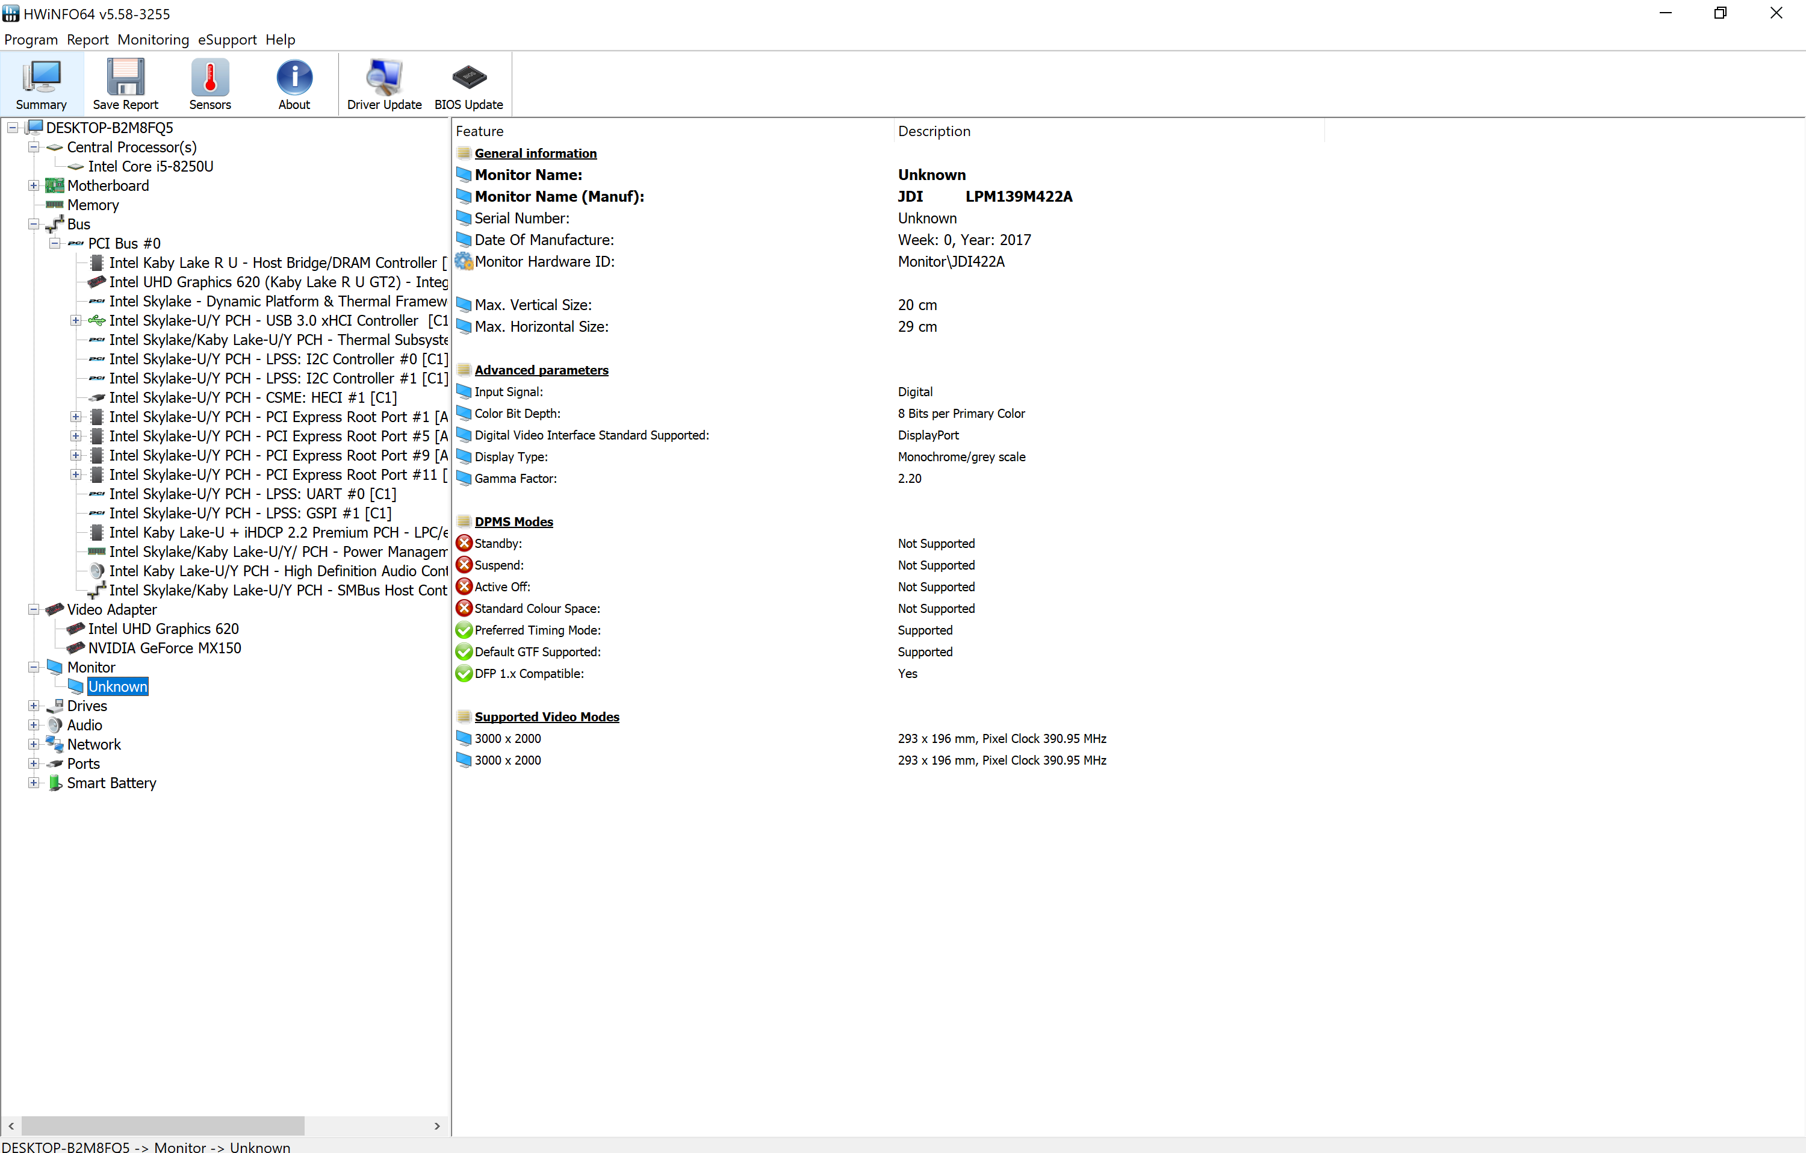1806x1153 pixels.
Task: Click the Smart Battery icon
Action: 55,783
